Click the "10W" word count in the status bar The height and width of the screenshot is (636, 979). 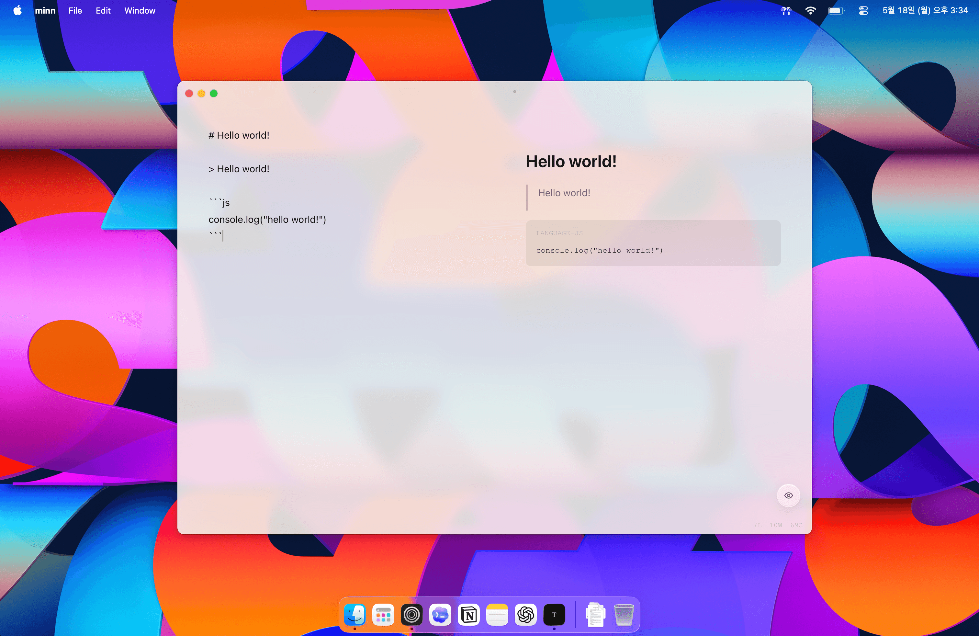coord(776,525)
